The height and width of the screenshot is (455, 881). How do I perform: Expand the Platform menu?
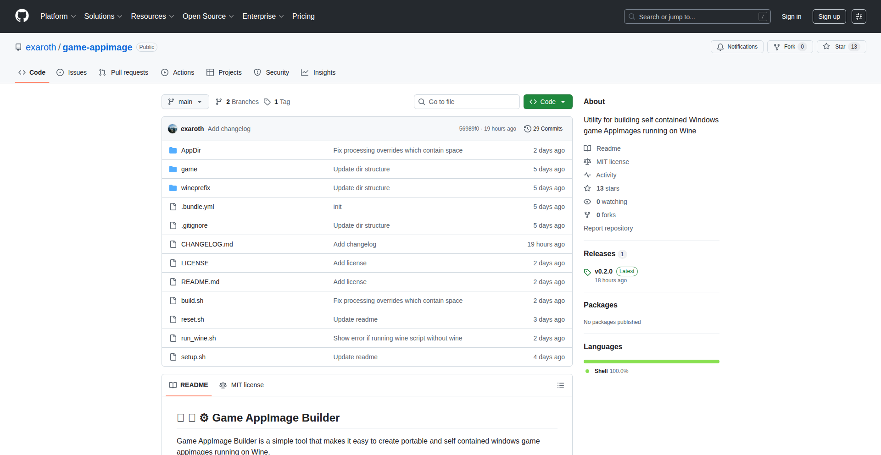tap(58, 16)
